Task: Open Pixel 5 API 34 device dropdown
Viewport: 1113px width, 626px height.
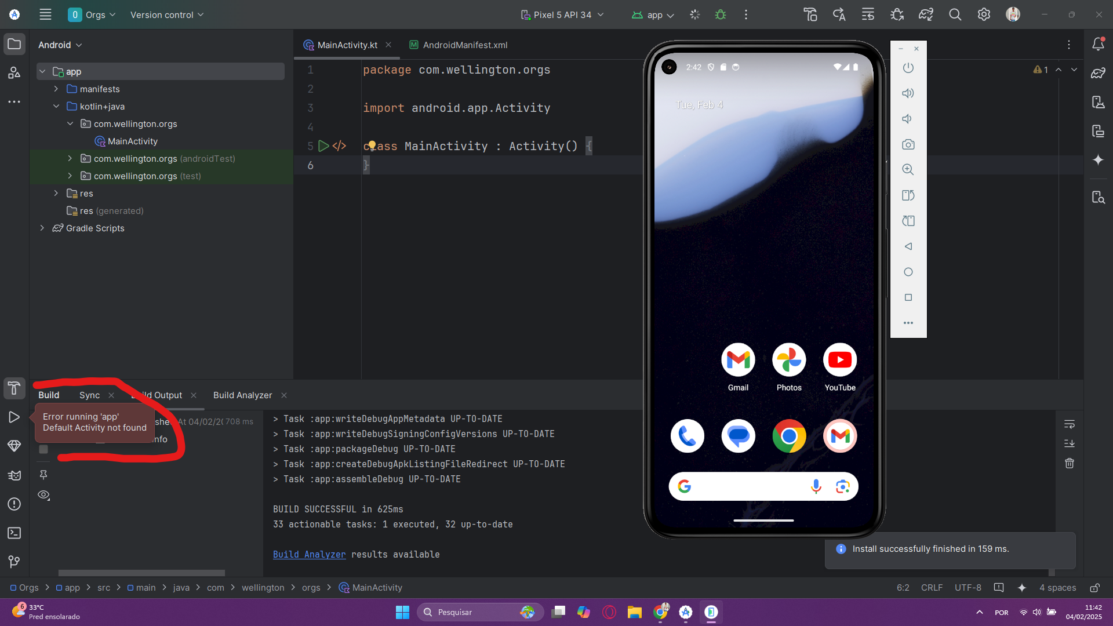Action: [x=562, y=15]
